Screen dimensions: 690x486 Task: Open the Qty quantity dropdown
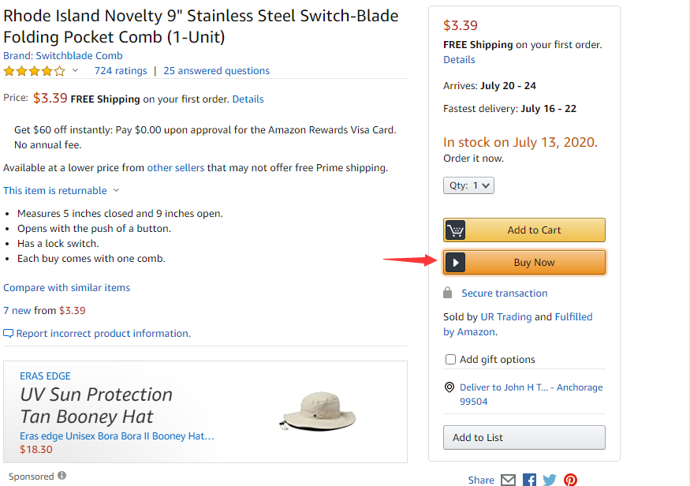[469, 185]
